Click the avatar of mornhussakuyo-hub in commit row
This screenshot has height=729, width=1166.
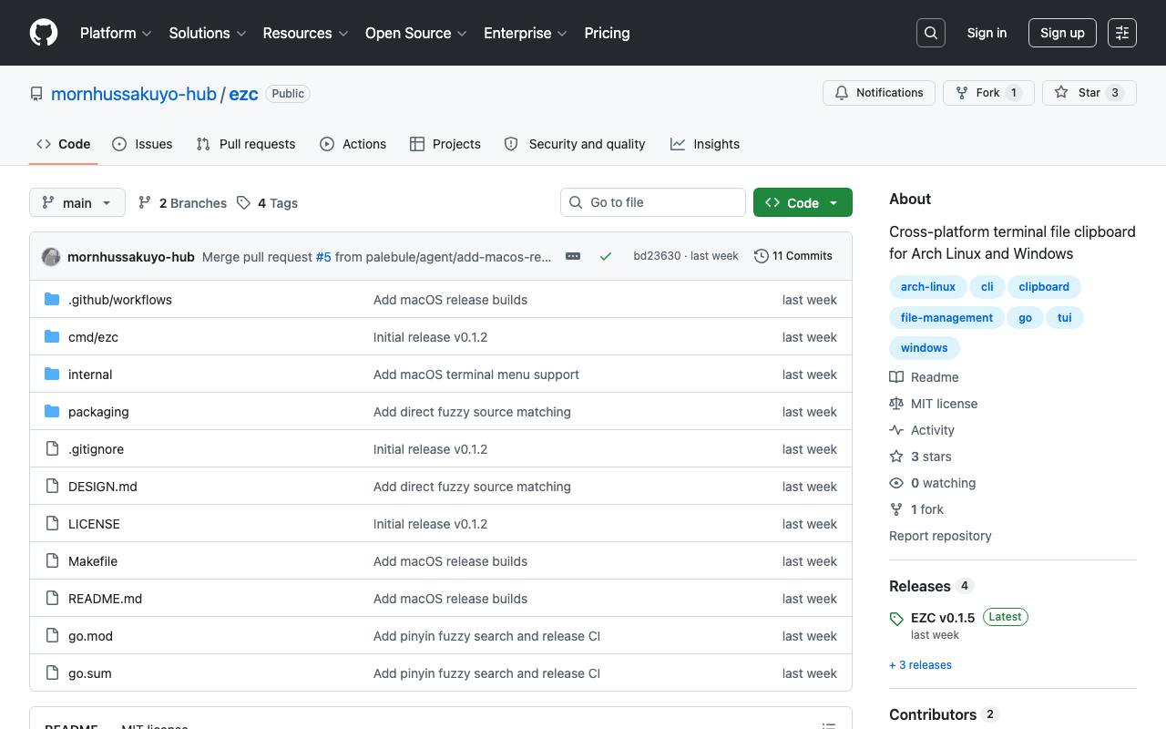51,257
